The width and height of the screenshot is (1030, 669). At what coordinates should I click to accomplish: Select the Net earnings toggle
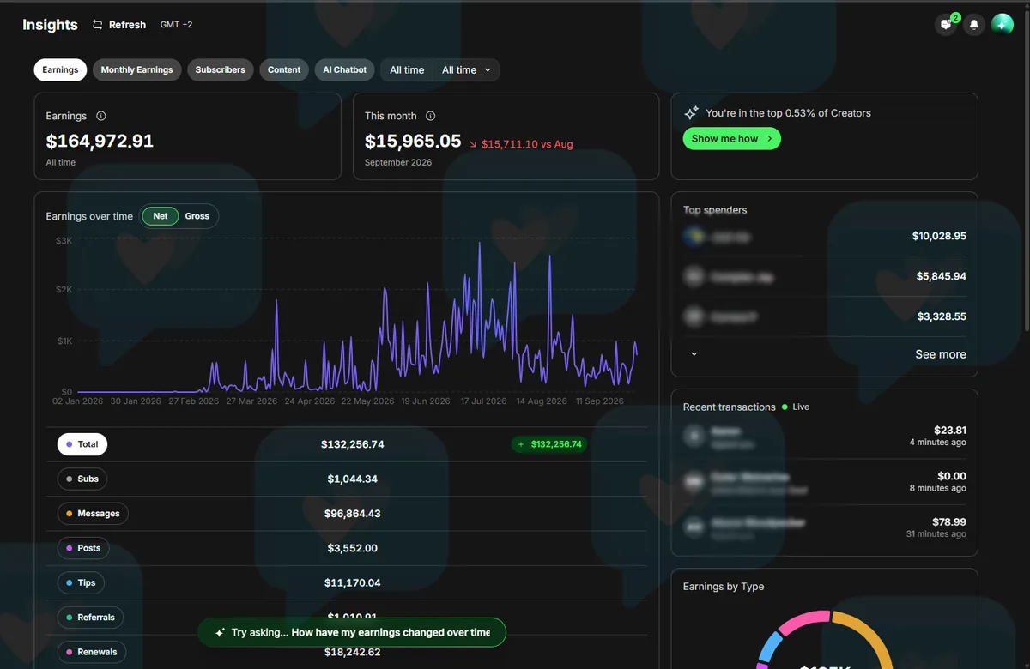pos(161,216)
